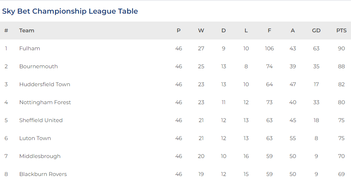The height and width of the screenshot is (181, 351).
Task: Open Middlesbrough team entry
Action: 40,156
